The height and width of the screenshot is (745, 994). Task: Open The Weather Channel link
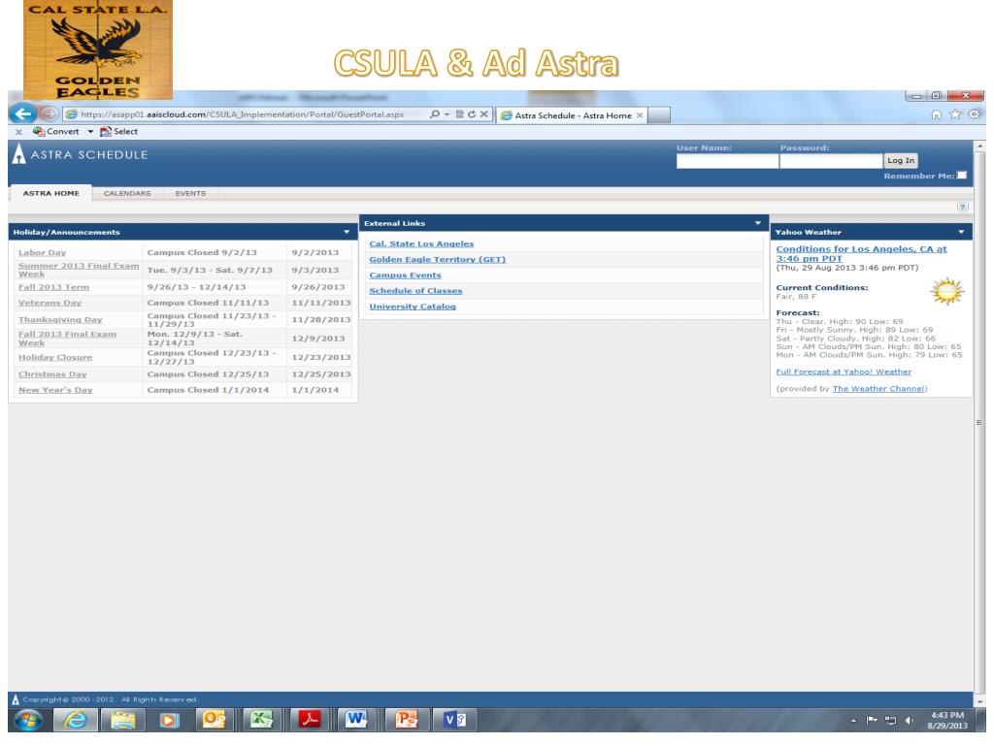pyautogui.click(x=878, y=389)
